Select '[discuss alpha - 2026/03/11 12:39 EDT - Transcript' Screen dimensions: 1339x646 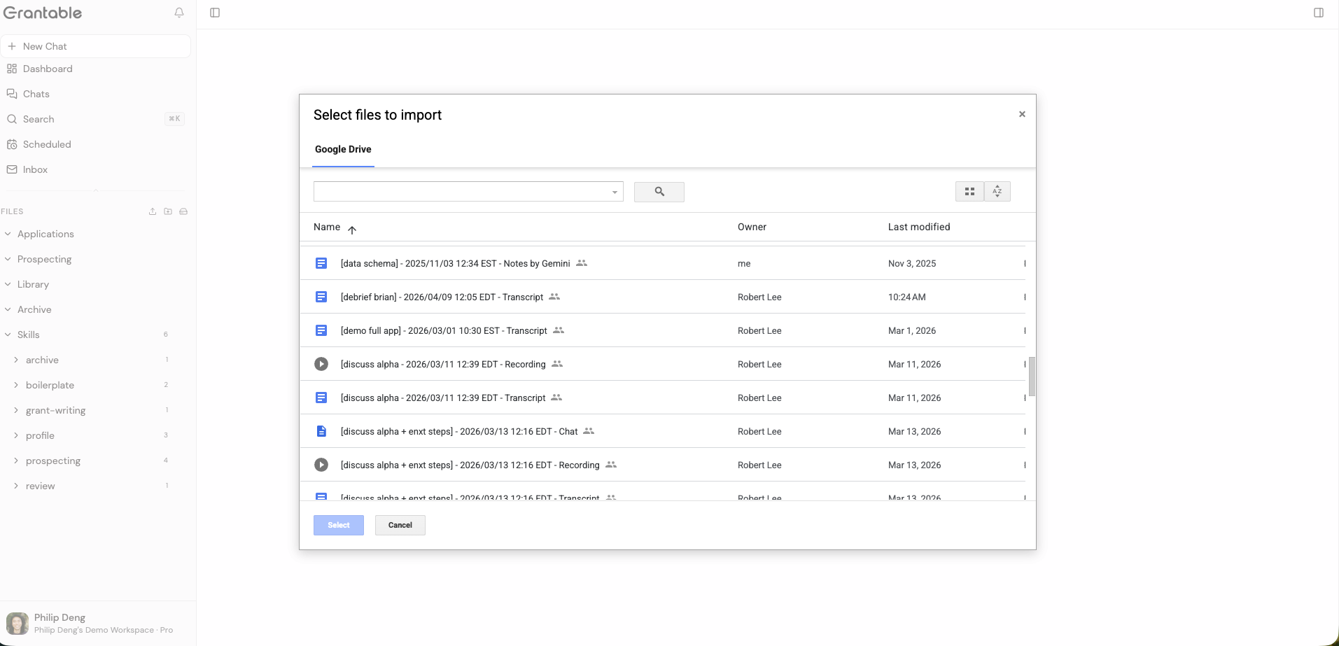tap(662, 398)
